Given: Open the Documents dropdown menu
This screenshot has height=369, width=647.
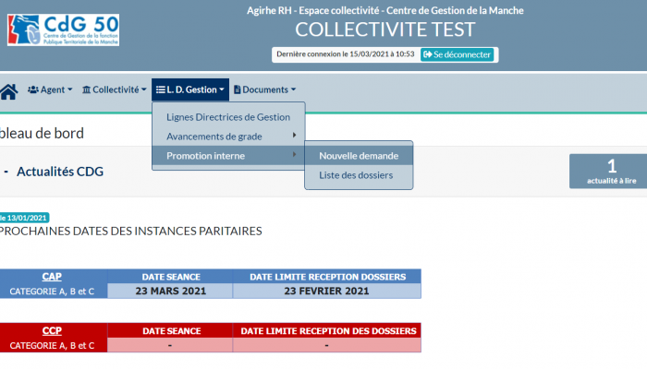Looking at the screenshot, I should 265,89.
